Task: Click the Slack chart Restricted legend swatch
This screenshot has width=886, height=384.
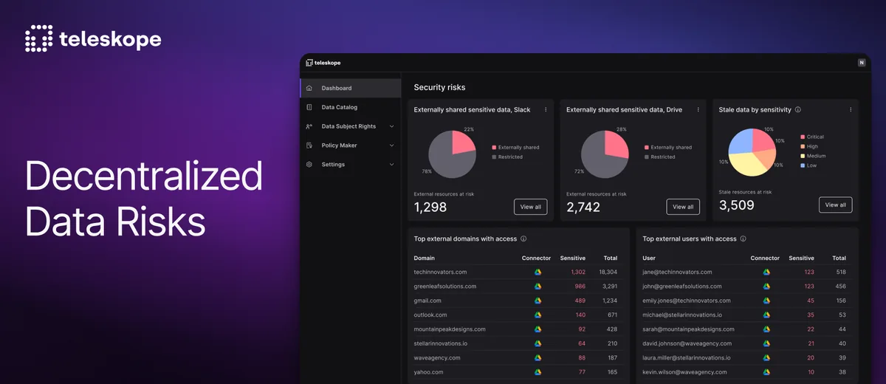Action: (493, 157)
